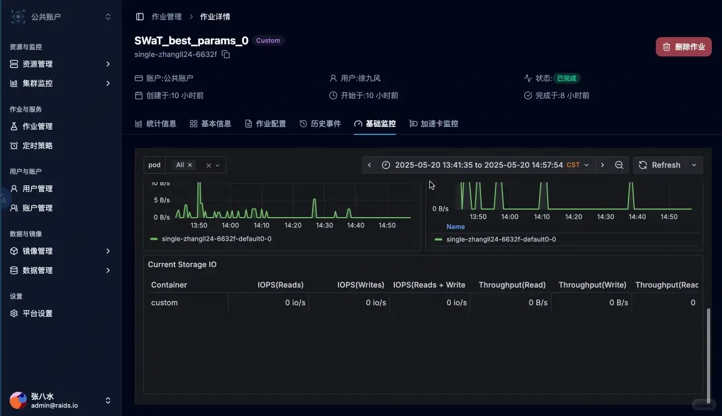The height and width of the screenshot is (416, 722).
Task: Copy the job ID single-zhangll24-6632f
Action: pos(225,54)
